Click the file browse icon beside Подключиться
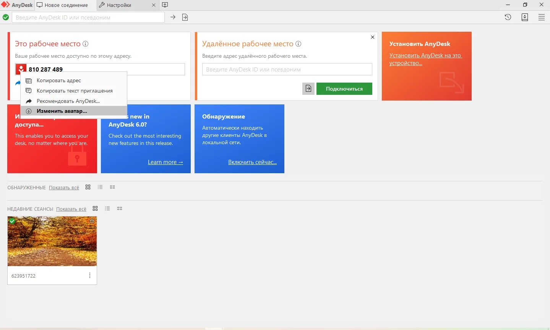The width and height of the screenshot is (550, 330). [x=308, y=89]
